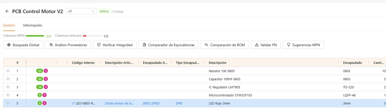Open the LED-0805-R... internal code link

[84, 103]
